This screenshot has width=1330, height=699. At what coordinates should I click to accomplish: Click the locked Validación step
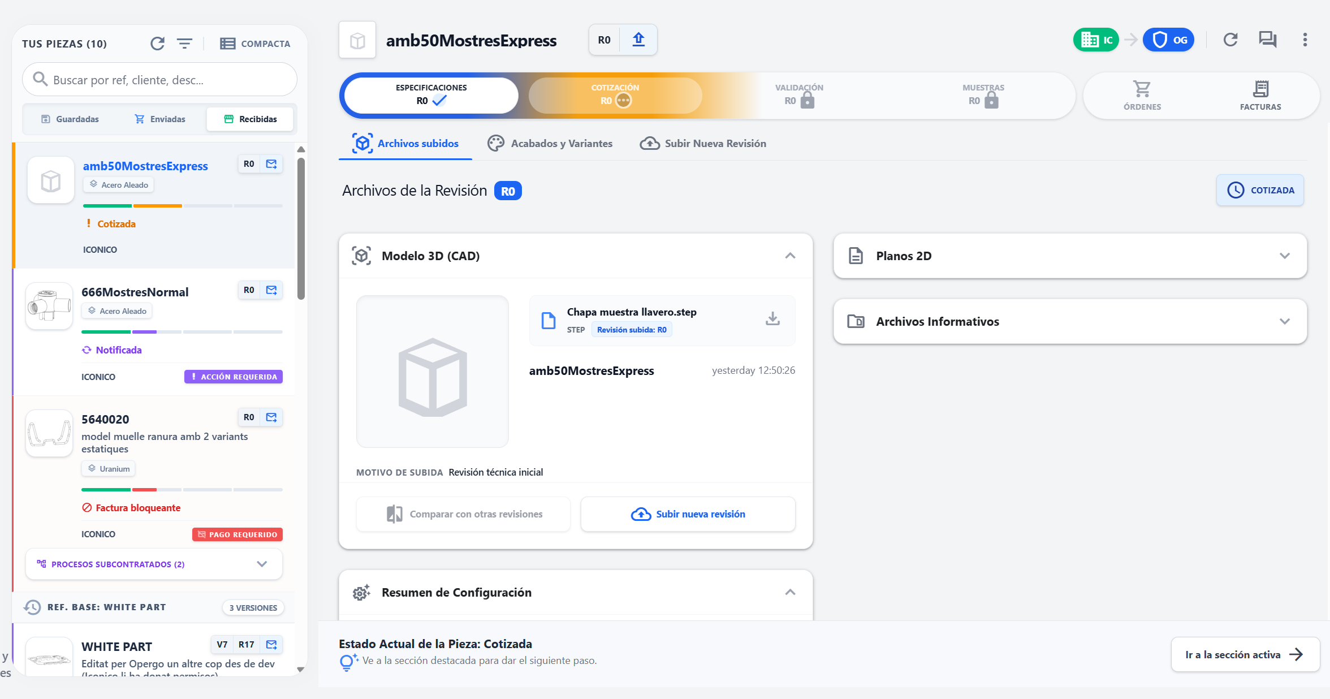click(x=799, y=95)
